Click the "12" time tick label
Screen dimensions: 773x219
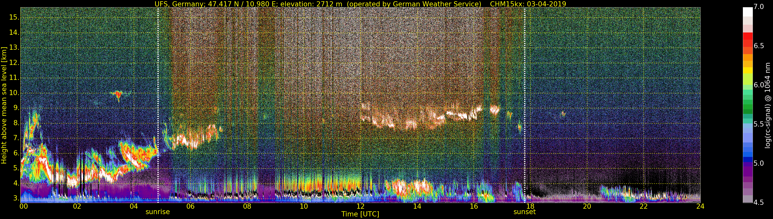(360, 206)
